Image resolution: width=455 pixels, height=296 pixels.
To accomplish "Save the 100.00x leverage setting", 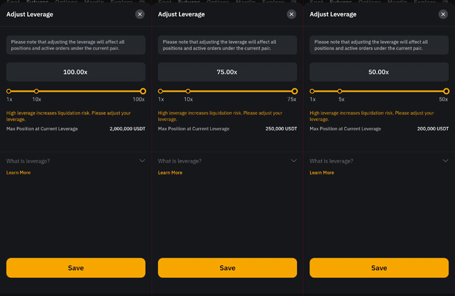I will [x=76, y=268].
